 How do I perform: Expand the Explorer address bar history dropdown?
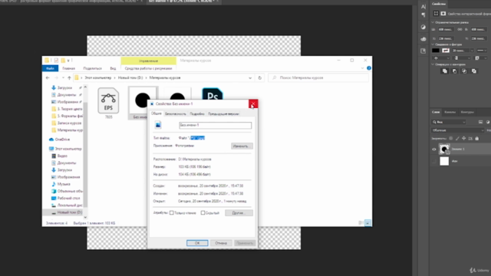click(250, 78)
